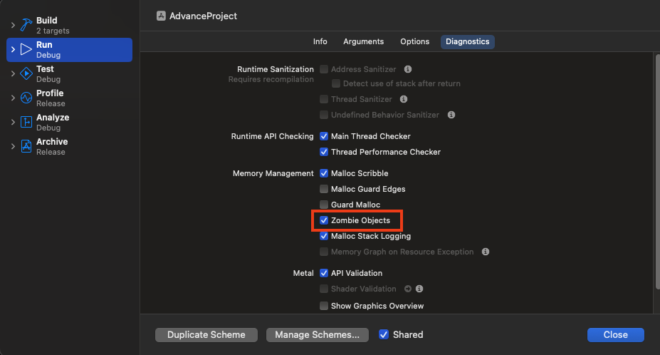Click Duplicate Scheme button
The image size is (660, 355).
pos(206,335)
